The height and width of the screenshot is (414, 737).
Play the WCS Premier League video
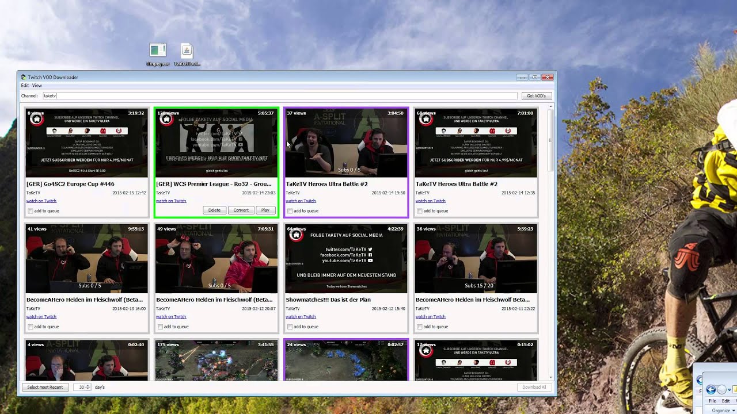pyautogui.click(x=265, y=210)
